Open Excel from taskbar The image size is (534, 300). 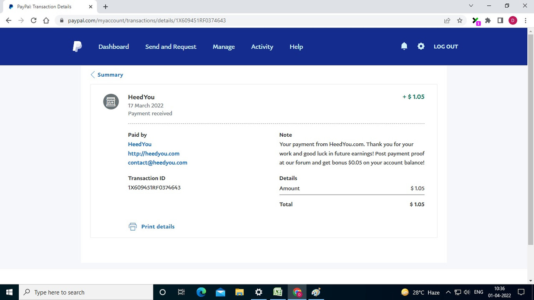(278, 292)
